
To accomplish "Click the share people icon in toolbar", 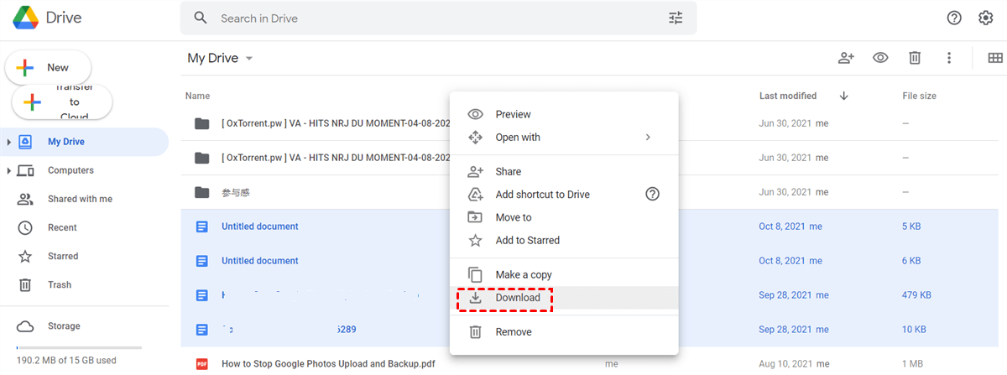I will tap(846, 58).
